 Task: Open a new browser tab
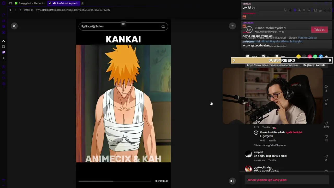(x=82, y=3)
